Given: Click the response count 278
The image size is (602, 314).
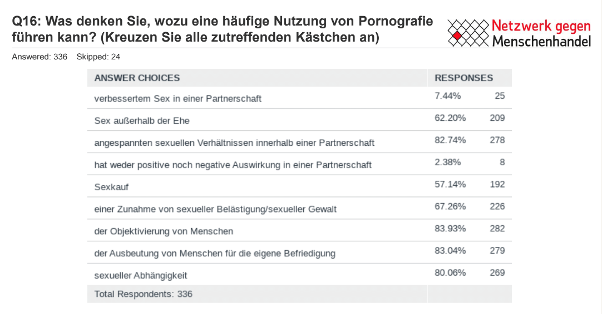Looking at the screenshot, I should click(497, 140).
